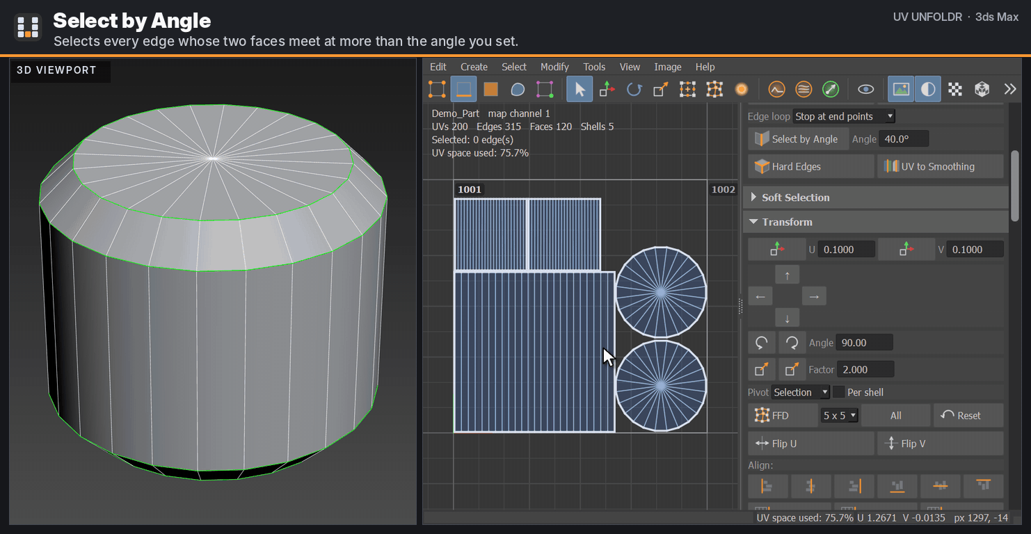Rotate clockwise with the rotate-right icon
The height and width of the screenshot is (534, 1031).
[792, 343]
